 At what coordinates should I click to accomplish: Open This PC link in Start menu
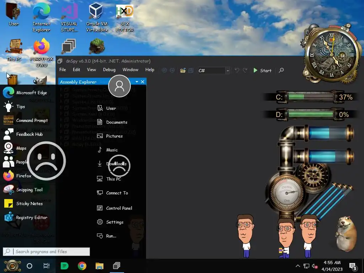[x=109, y=179]
